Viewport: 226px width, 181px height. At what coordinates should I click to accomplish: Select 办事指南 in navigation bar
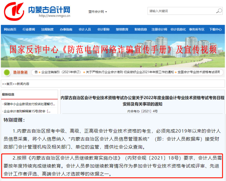(66, 29)
